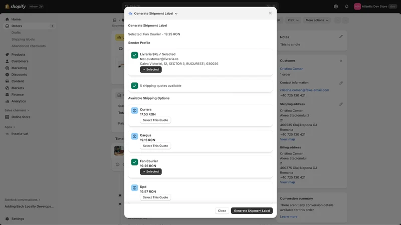The image size is (401, 225).
Task: Select This Quote for Curiera
Action: 155,120
